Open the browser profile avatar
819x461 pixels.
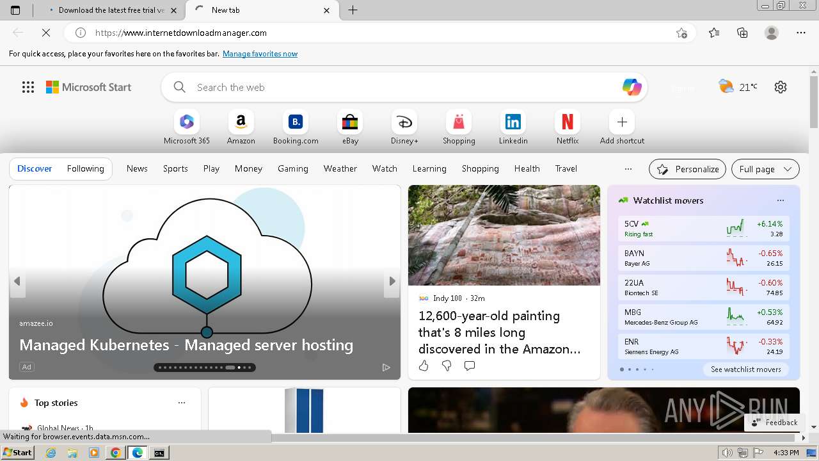click(x=772, y=33)
